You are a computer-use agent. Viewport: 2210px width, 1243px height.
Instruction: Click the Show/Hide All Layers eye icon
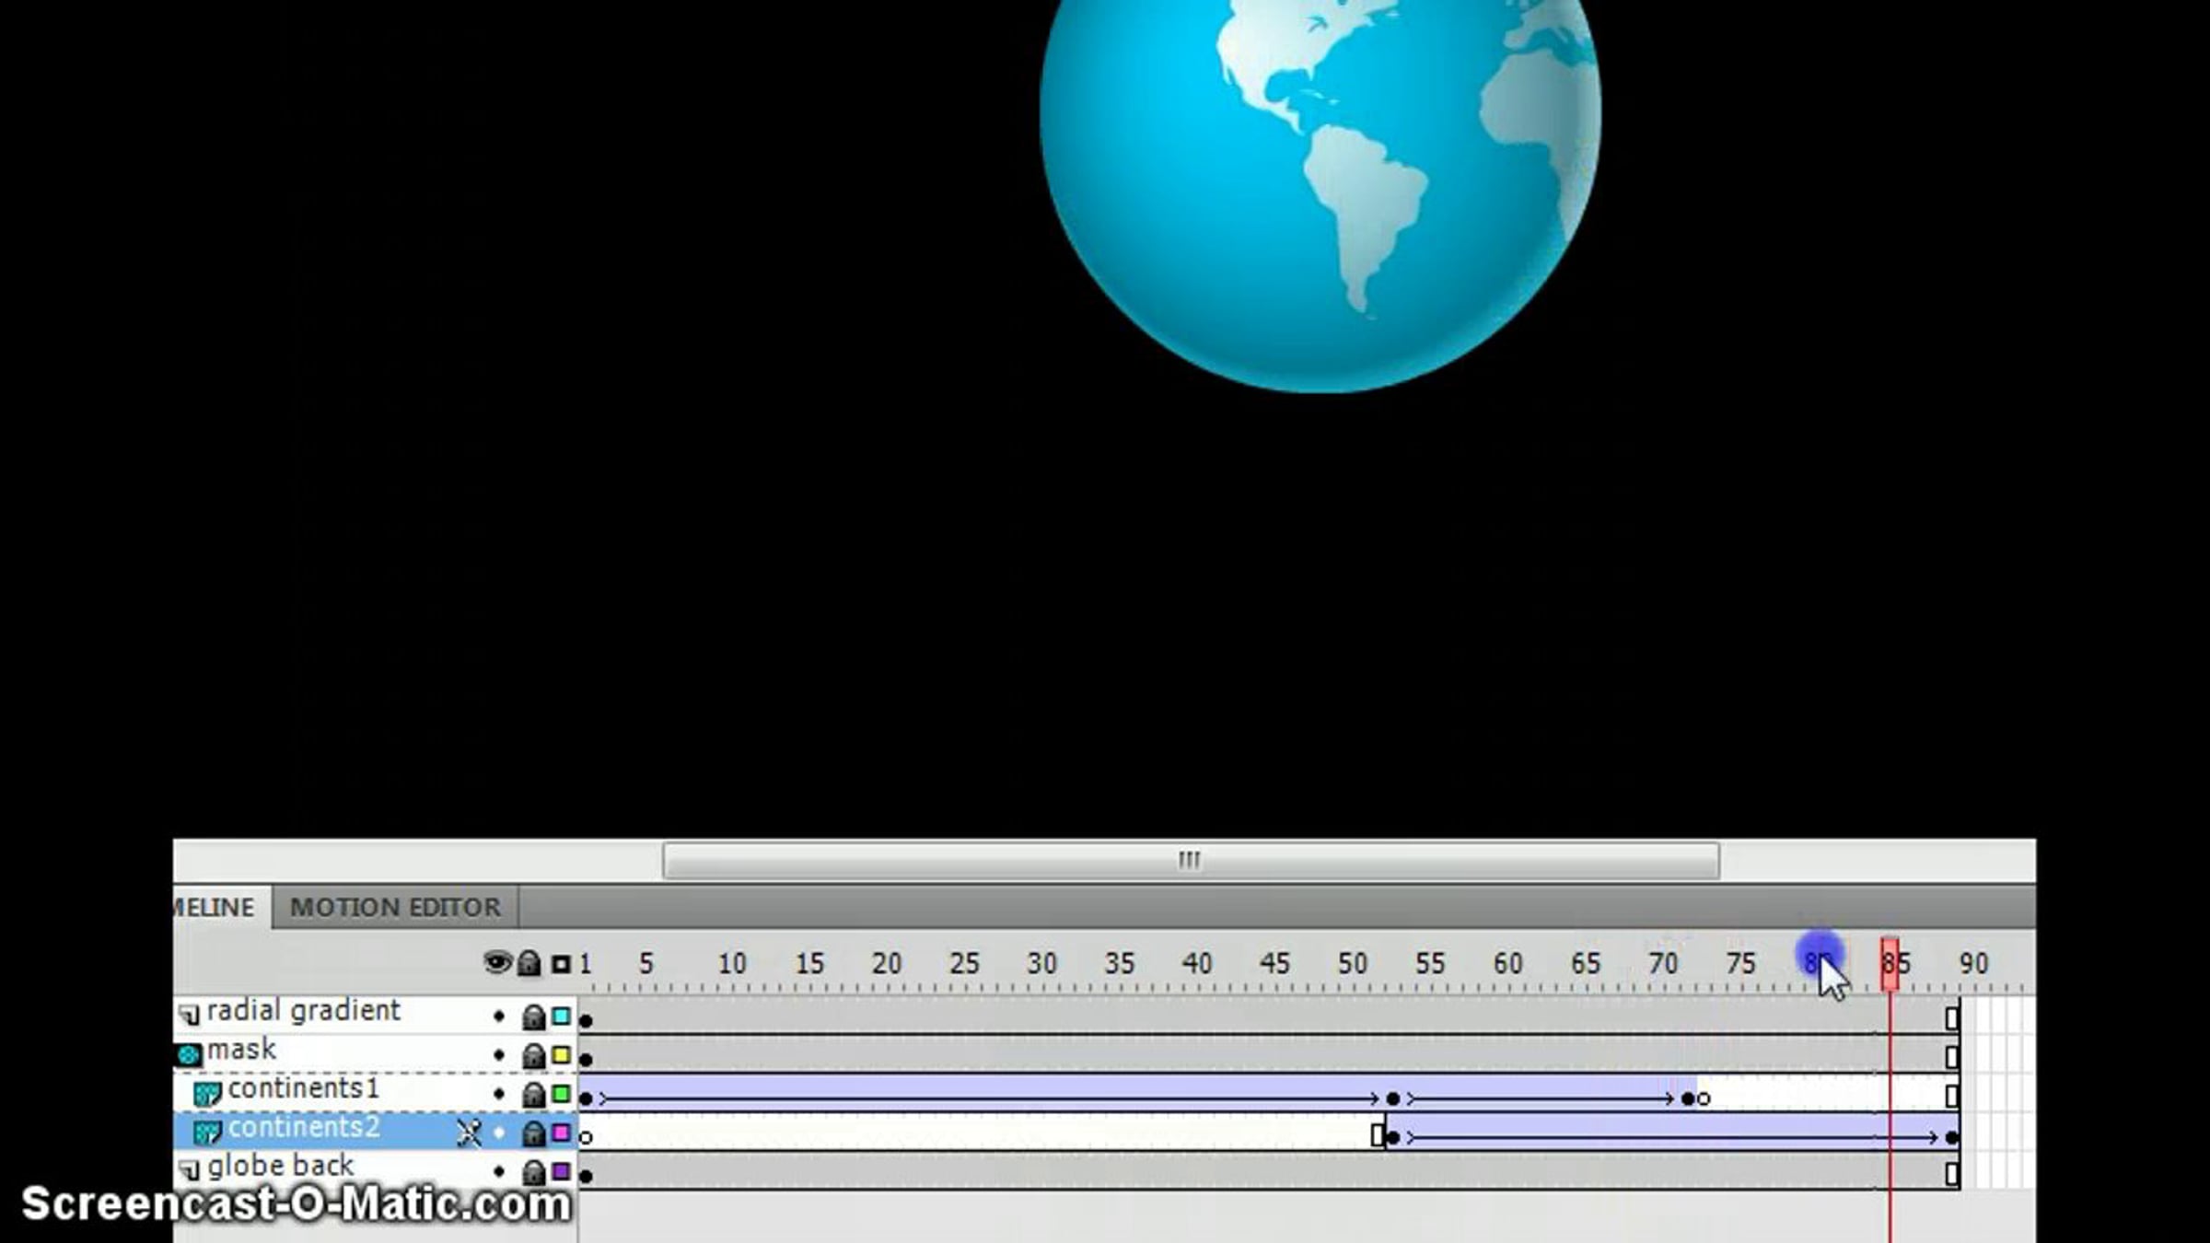[497, 963]
